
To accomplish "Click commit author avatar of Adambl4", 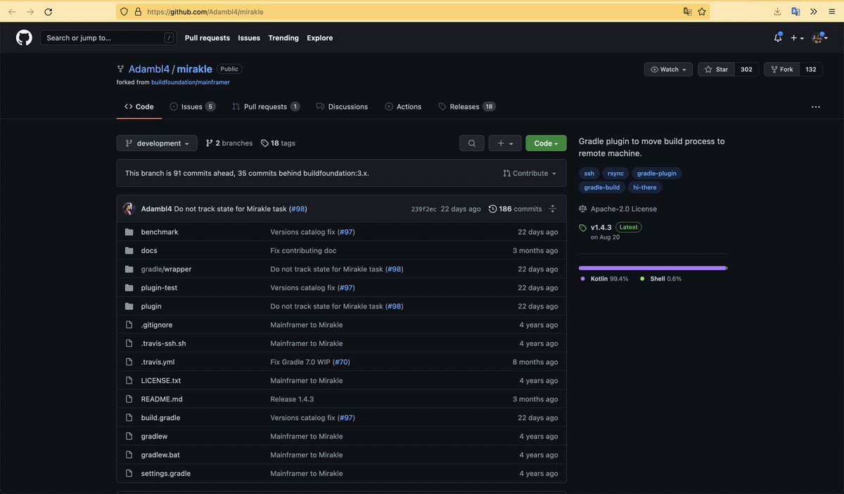I will (x=129, y=209).
